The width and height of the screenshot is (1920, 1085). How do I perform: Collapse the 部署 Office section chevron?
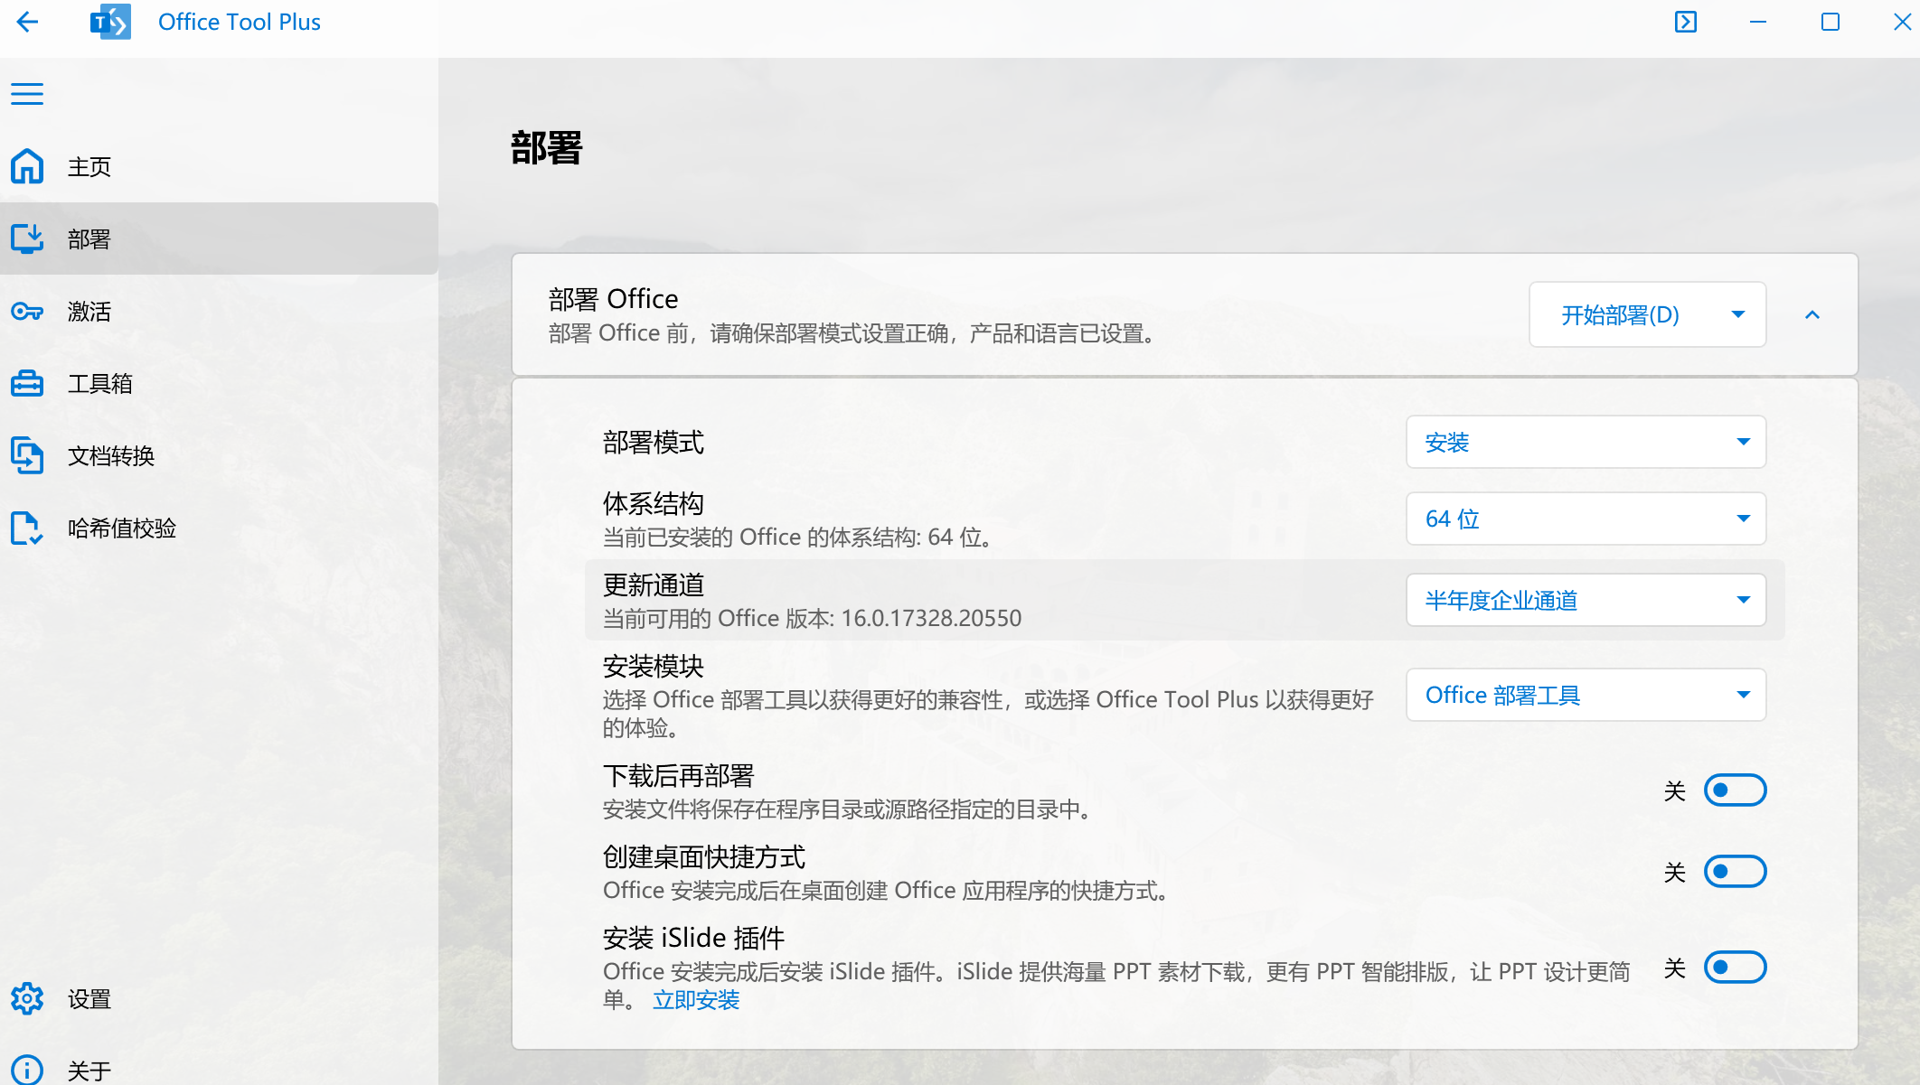tap(1812, 315)
